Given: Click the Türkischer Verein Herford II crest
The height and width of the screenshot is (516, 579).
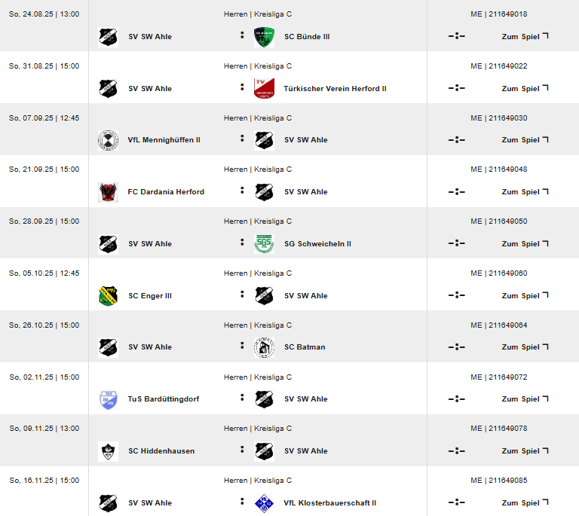Looking at the screenshot, I should [x=264, y=89].
